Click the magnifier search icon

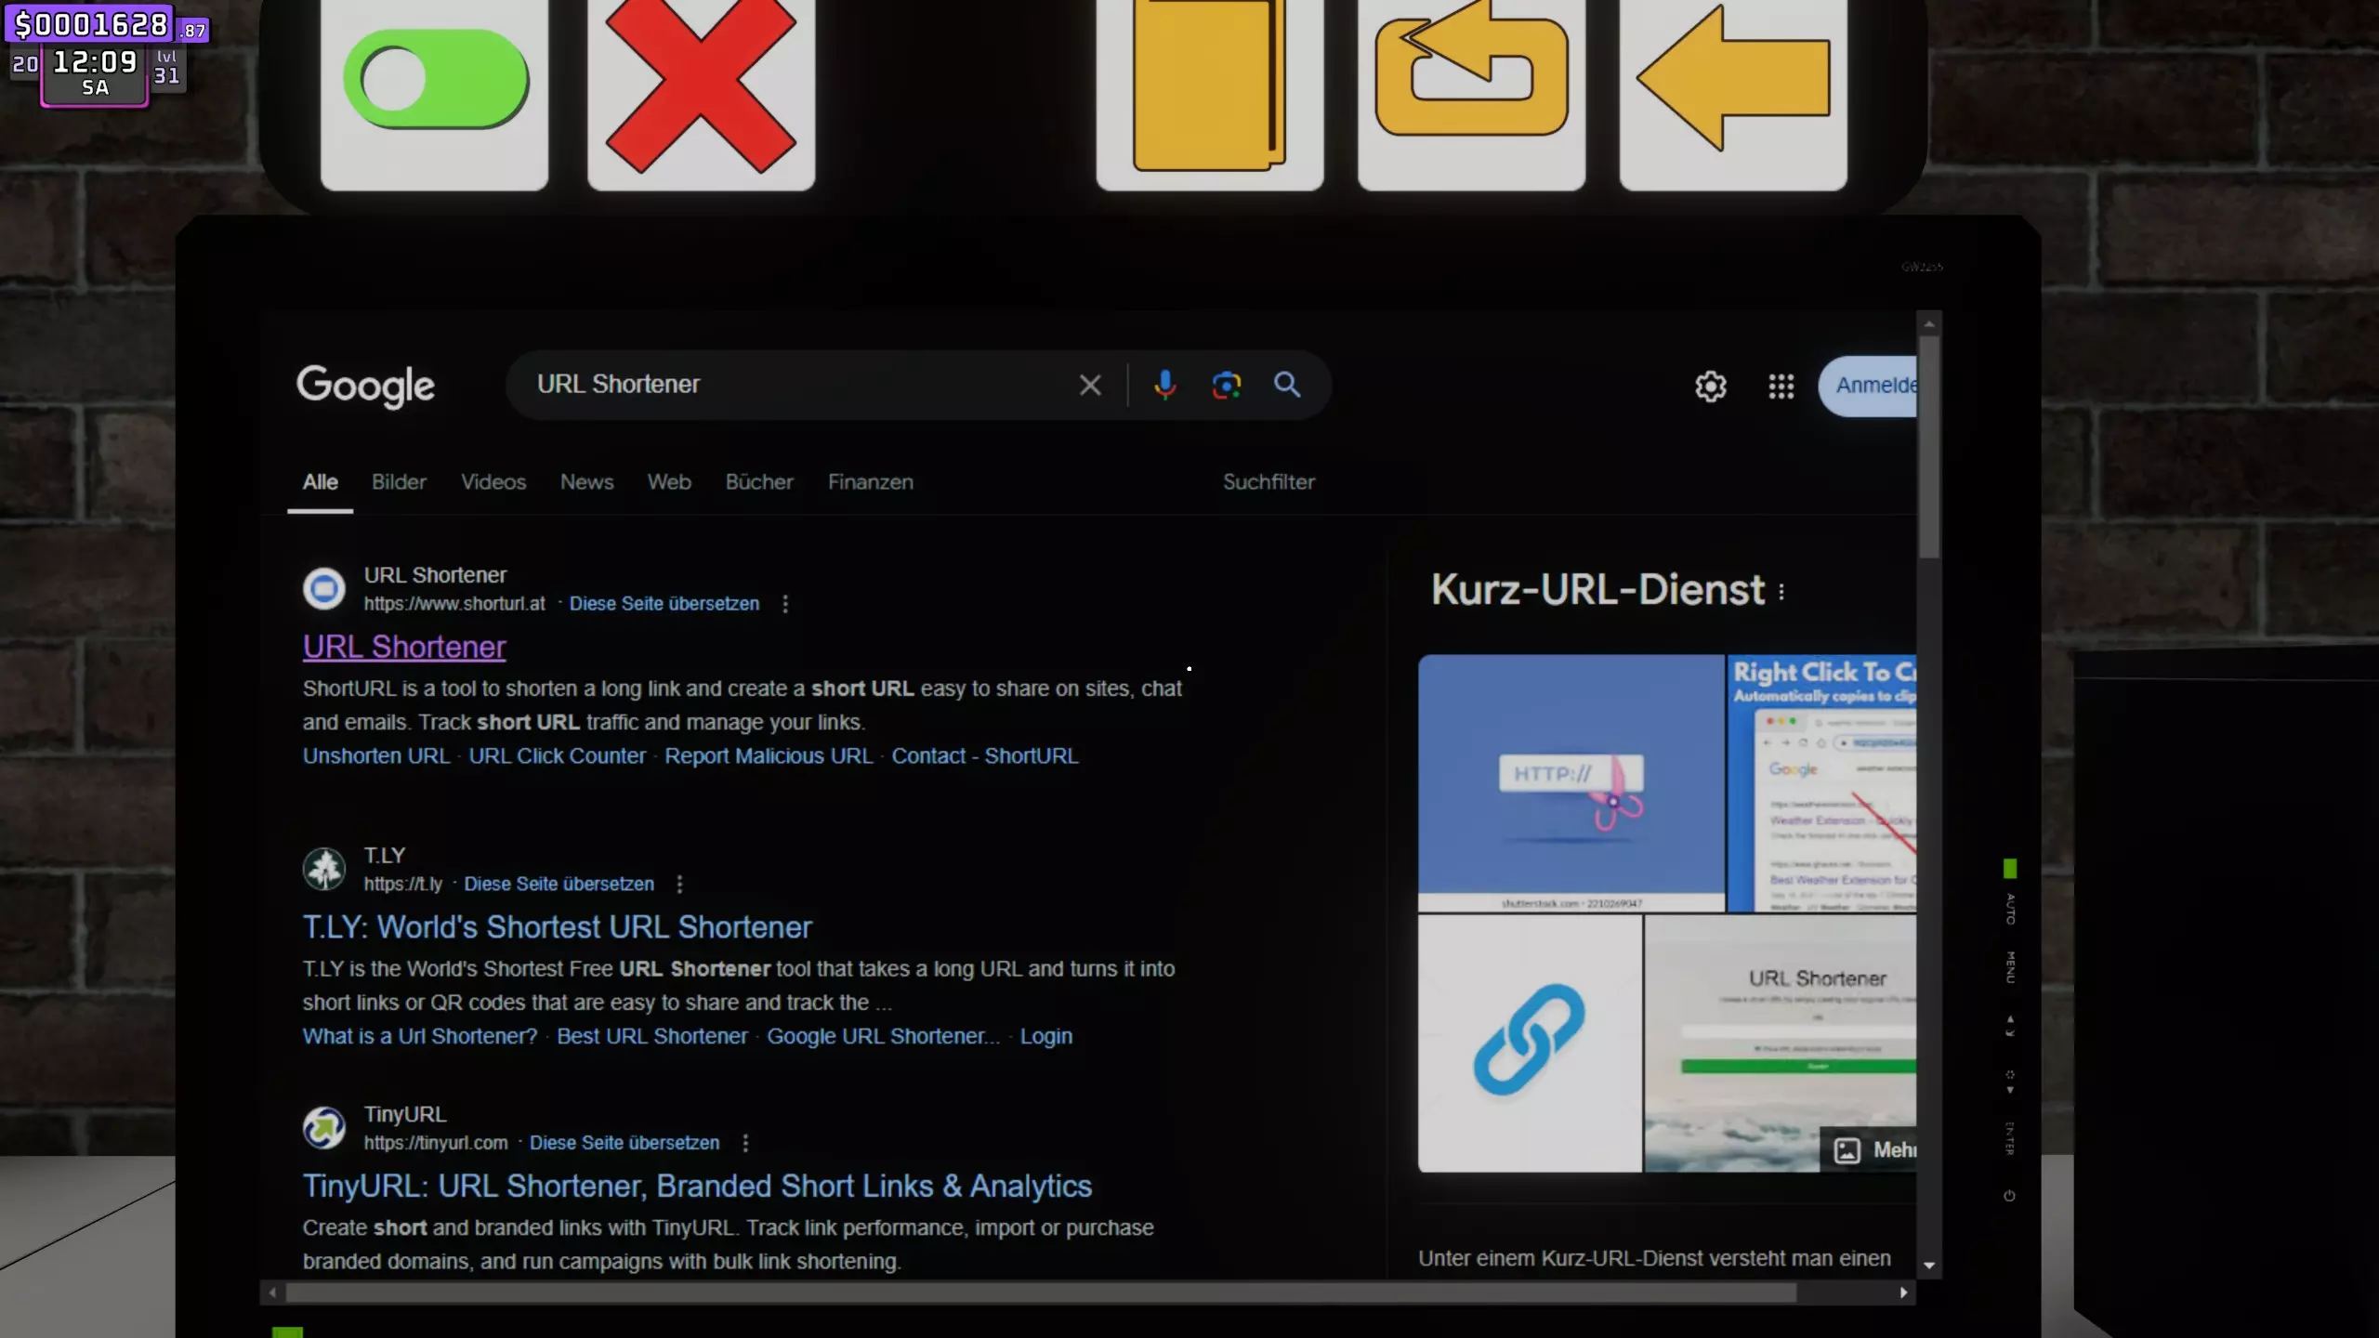[x=1287, y=385]
